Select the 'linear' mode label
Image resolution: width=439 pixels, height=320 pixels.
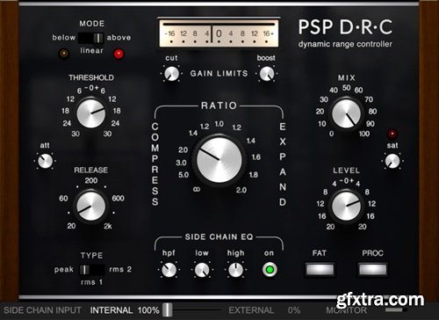point(91,50)
